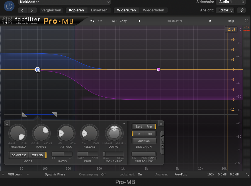The width and height of the screenshot is (251, 186).
Task: Click the FabFilter undo arrow
Action: (92, 21)
